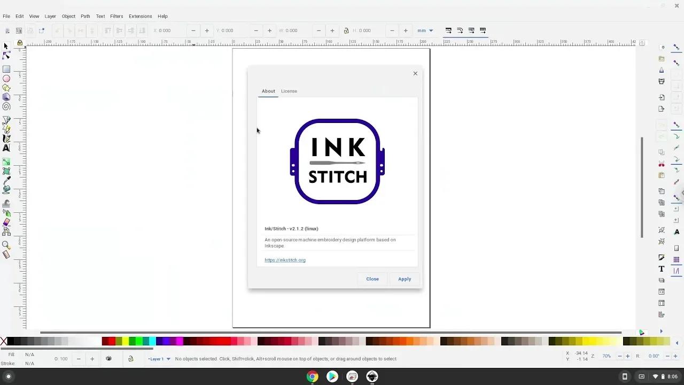
Task: Open the Extensions menu
Action: 140,16
